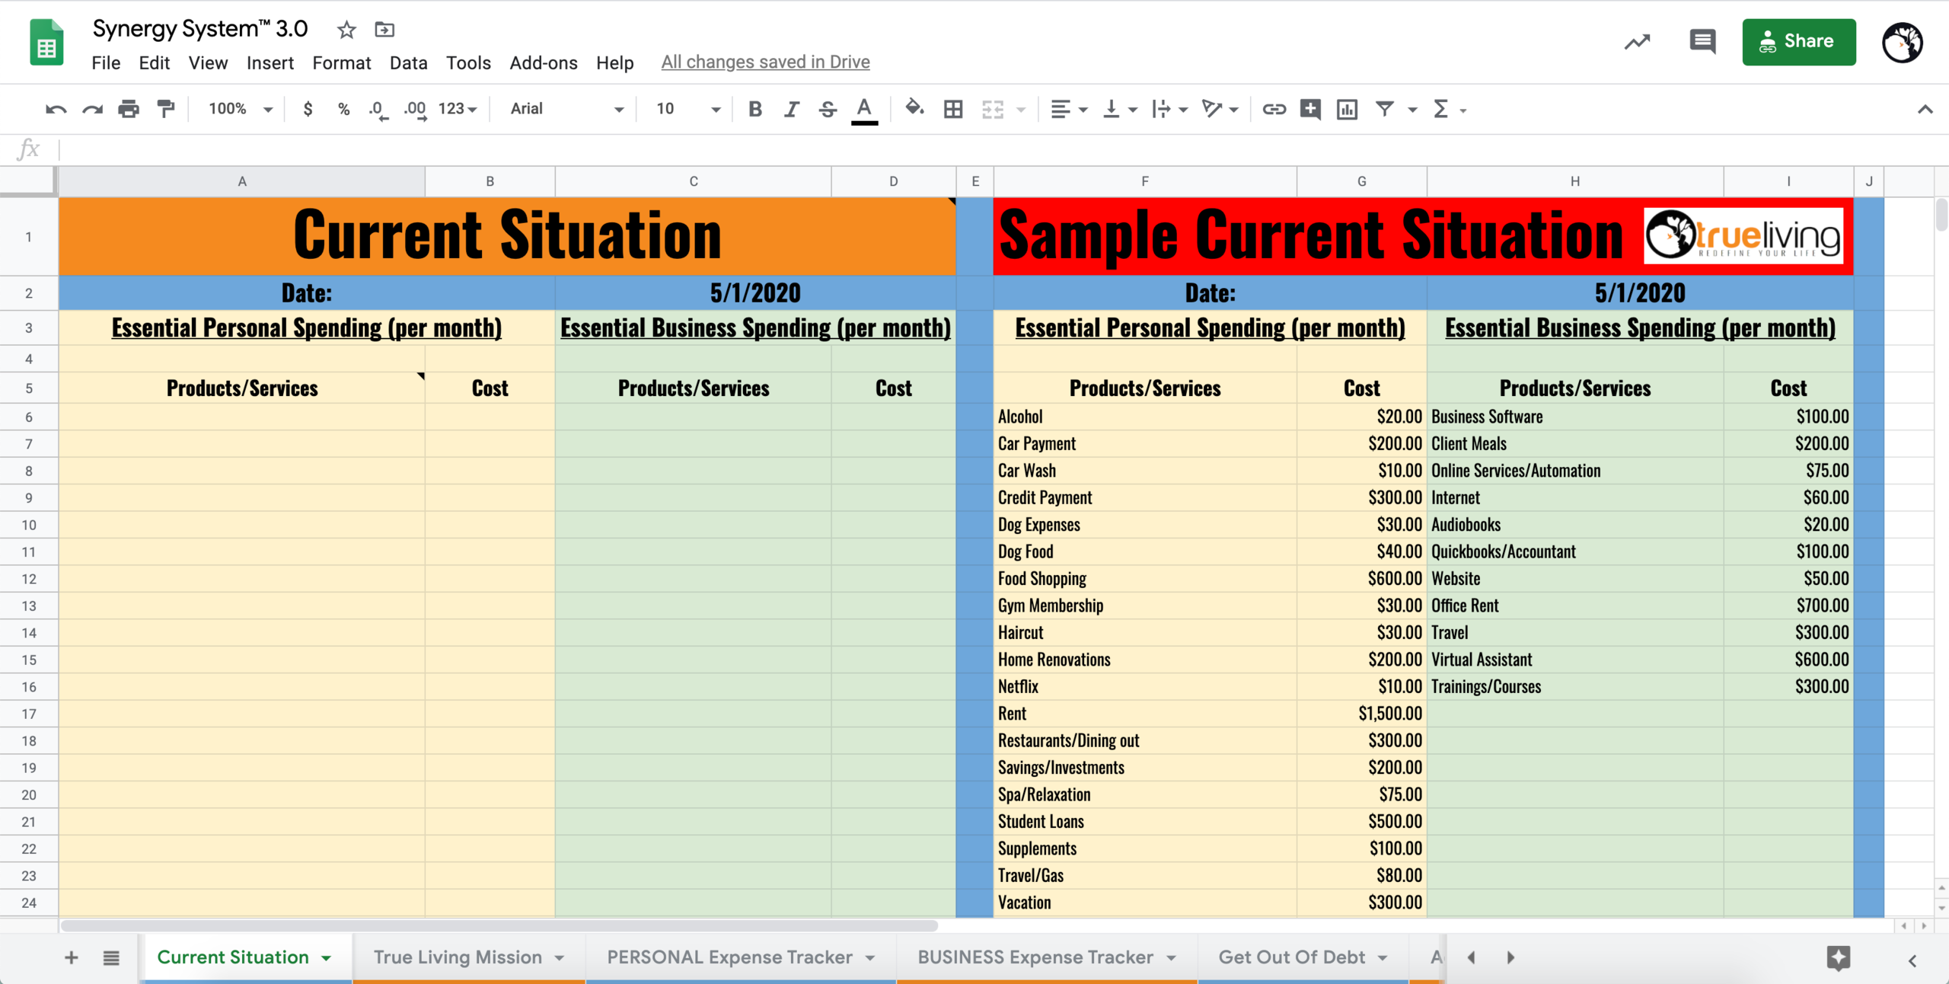This screenshot has width=1949, height=984.
Task: Open the text color picker
Action: pos(864,109)
